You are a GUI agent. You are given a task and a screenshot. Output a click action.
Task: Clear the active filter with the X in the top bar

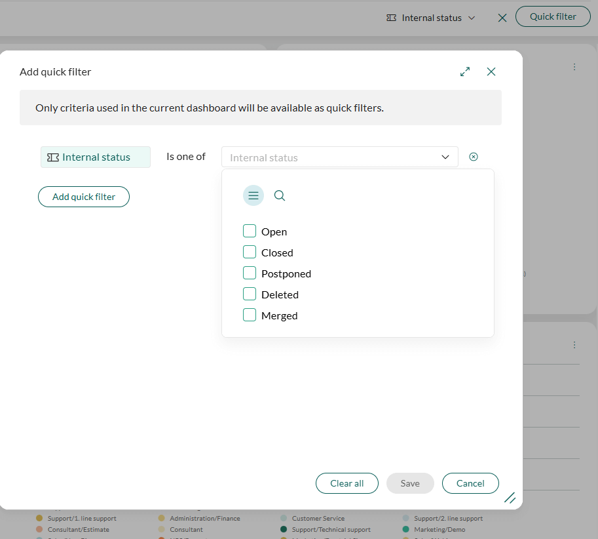(502, 18)
